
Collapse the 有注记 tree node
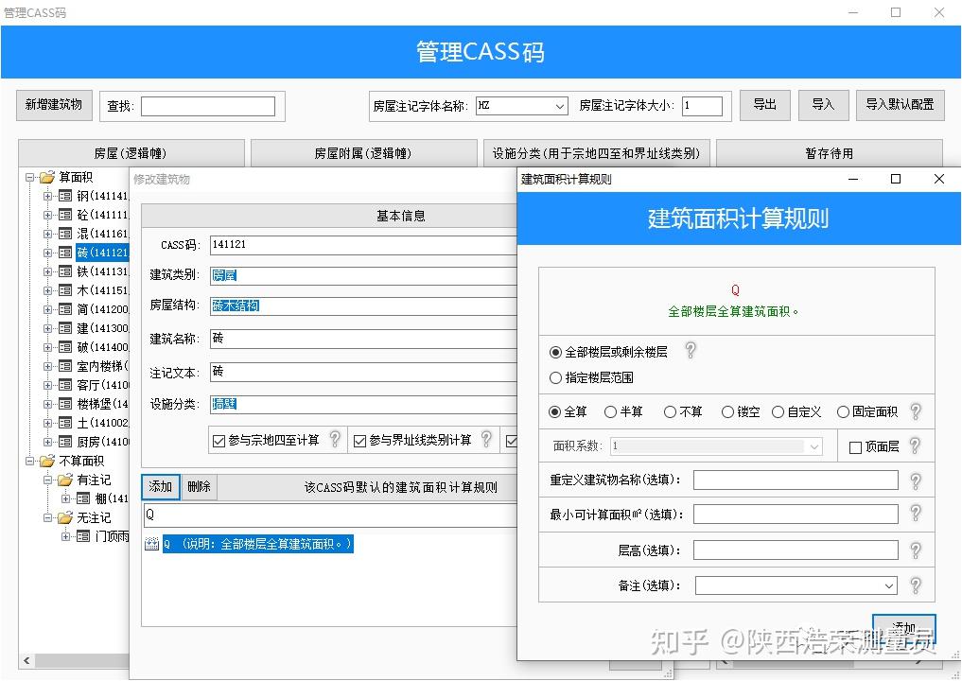[47, 480]
